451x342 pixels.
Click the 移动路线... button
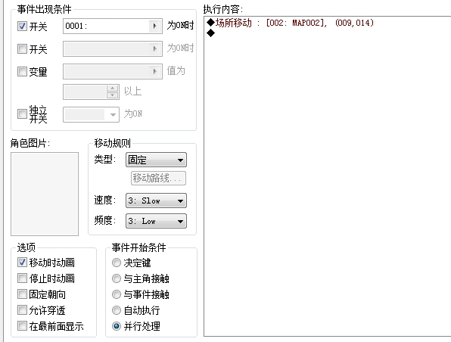[x=158, y=178]
